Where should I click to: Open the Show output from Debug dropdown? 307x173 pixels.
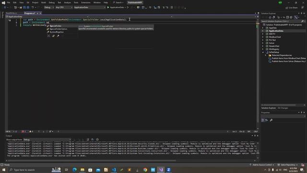pyautogui.click(x=47, y=140)
